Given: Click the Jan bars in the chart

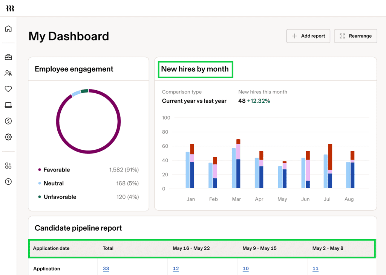Looking at the screenshot, I should point(190,166).
